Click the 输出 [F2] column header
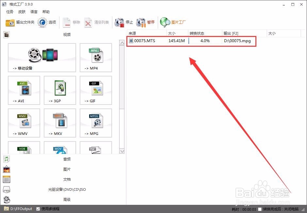307x213 pixels. click(244, 33)
